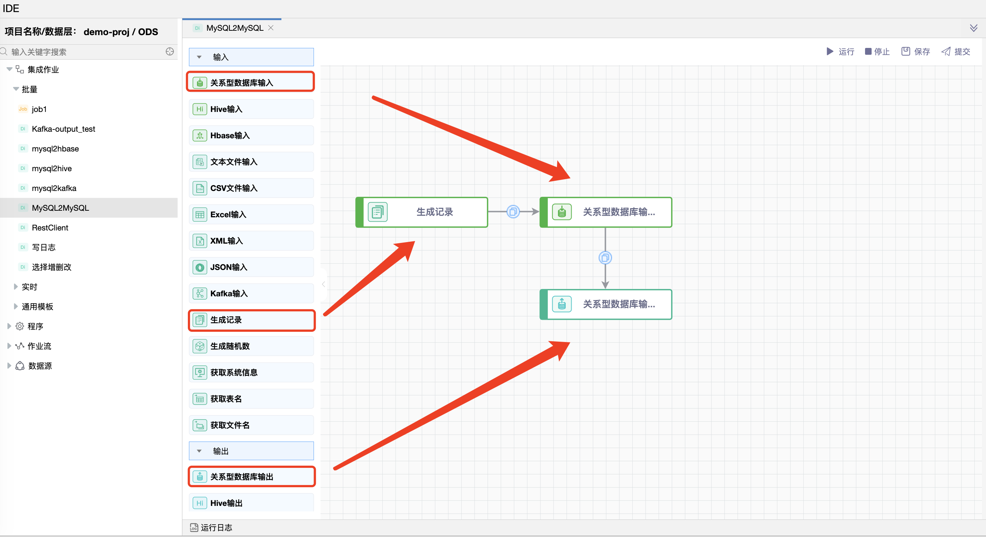Image resolution: width=986 pixels, height=537 pixels.
Task: Select the Hbase输入 component
Action: pyautogui.click(x=250, y=135)
